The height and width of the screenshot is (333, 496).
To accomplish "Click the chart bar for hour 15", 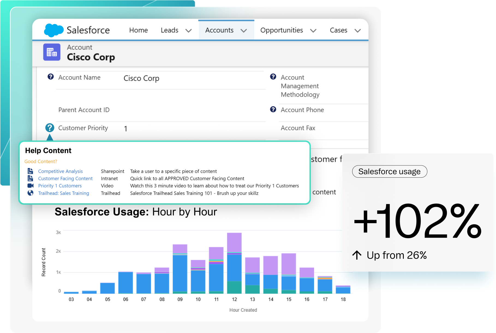I will pyautogui.click(x=289, y=273).
